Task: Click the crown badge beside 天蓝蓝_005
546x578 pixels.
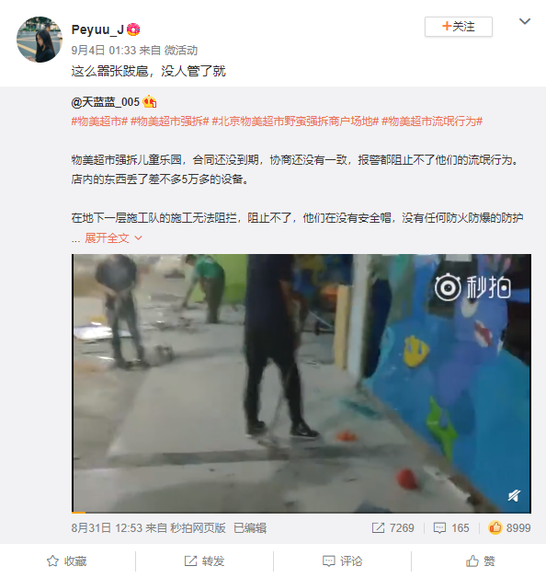Action: pos(150,102)
